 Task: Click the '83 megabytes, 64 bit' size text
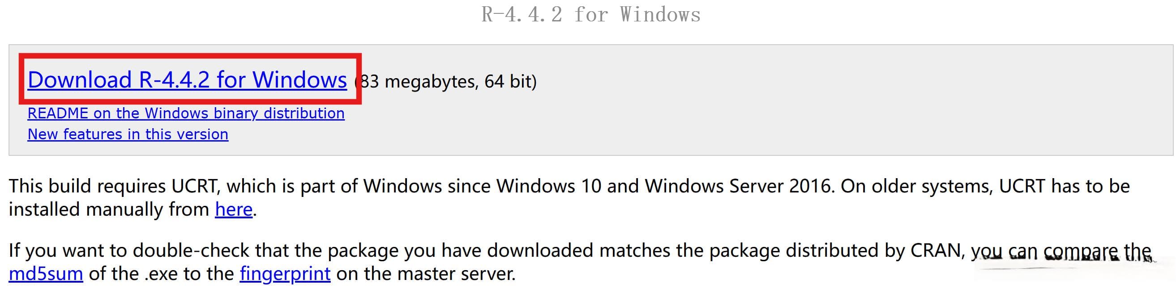(445, 82)
